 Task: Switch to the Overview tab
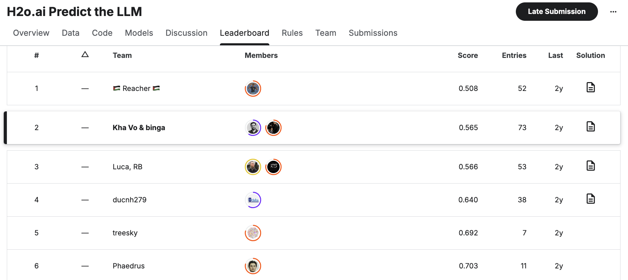(31, 33)
